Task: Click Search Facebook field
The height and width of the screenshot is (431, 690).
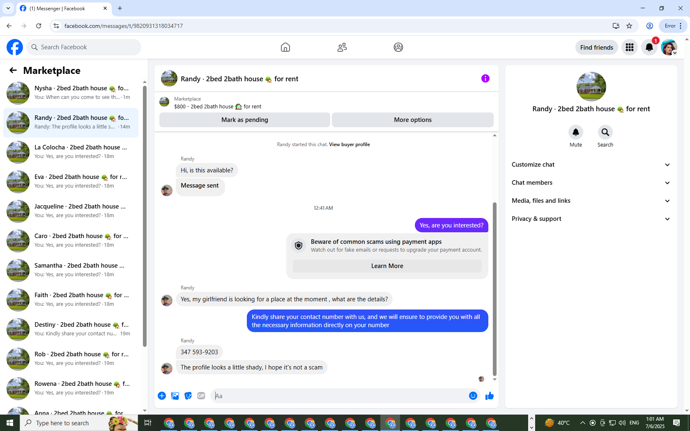Action: point(84,47)
